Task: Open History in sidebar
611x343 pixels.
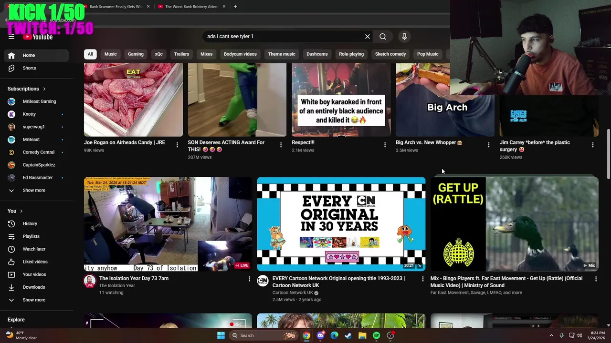Action: [x=36, y=223]
